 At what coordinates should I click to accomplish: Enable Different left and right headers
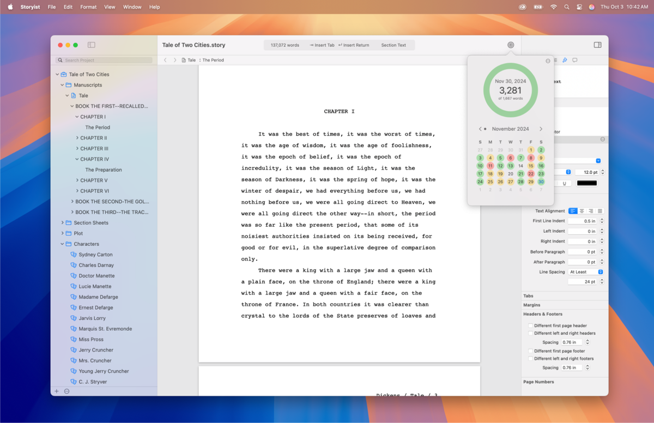pyautogui.click(x=530, y=333)
